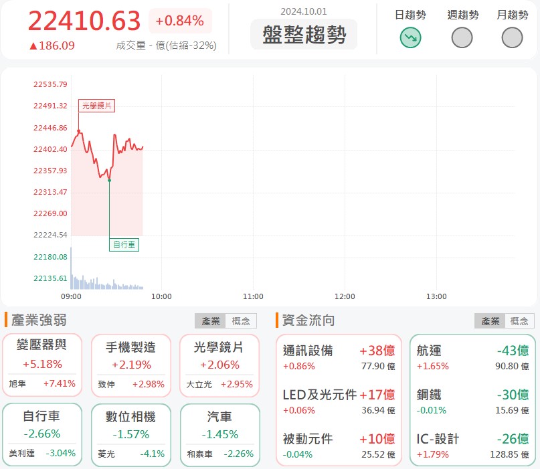Open the 變壓器與 industry card

42,365
